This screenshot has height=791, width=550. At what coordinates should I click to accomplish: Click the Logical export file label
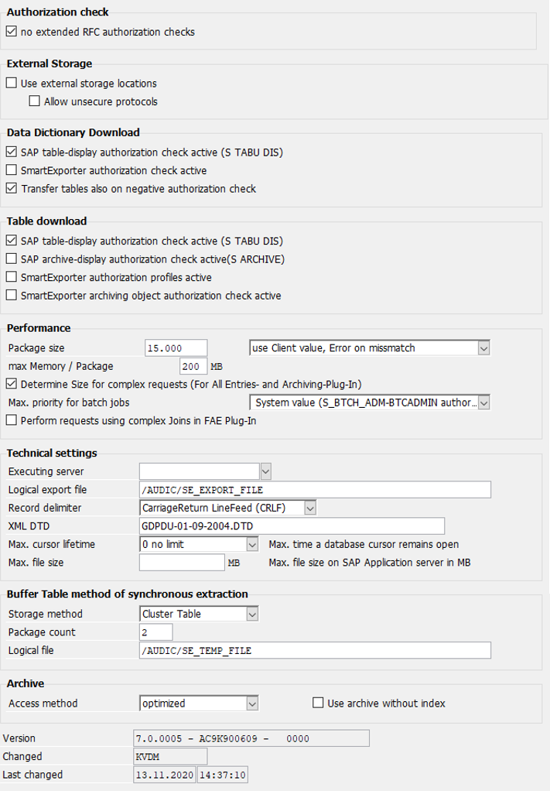(47, 490)
